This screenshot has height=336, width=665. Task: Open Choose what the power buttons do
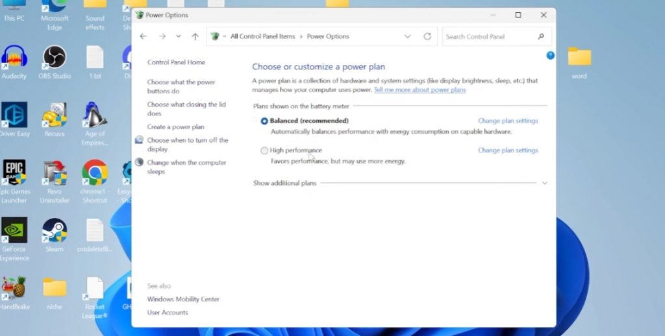click(x=181, y=86)
